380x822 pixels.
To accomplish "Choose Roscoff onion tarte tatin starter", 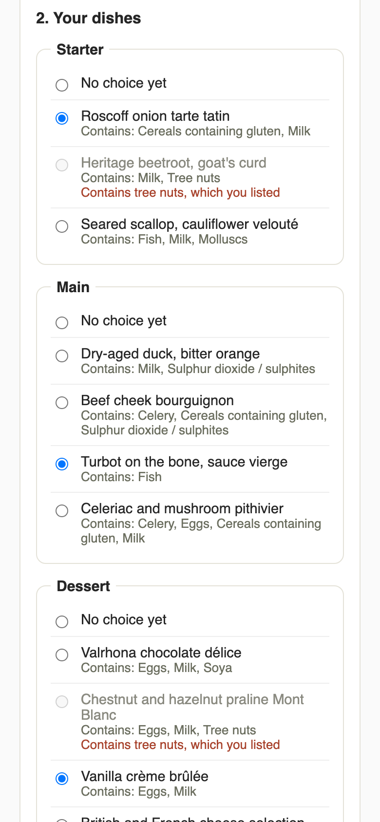I will pyautogui.click(x=62, y=118).
